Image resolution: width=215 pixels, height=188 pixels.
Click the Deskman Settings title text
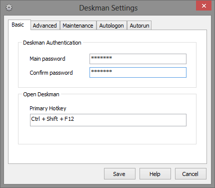108,8
